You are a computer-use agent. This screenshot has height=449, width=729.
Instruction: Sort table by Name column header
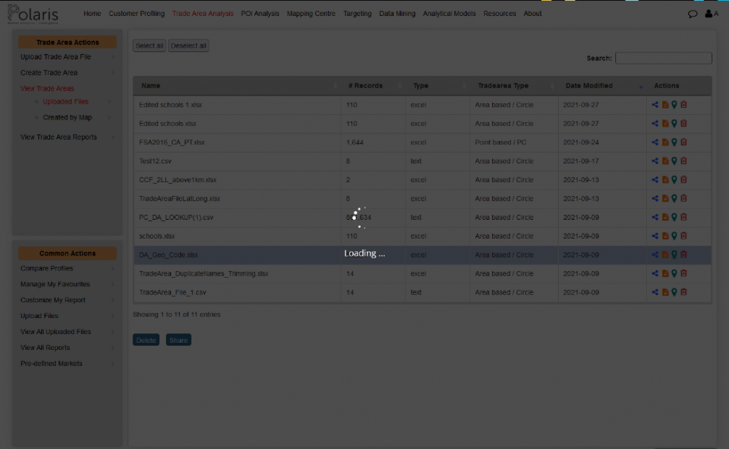point(151,85)
